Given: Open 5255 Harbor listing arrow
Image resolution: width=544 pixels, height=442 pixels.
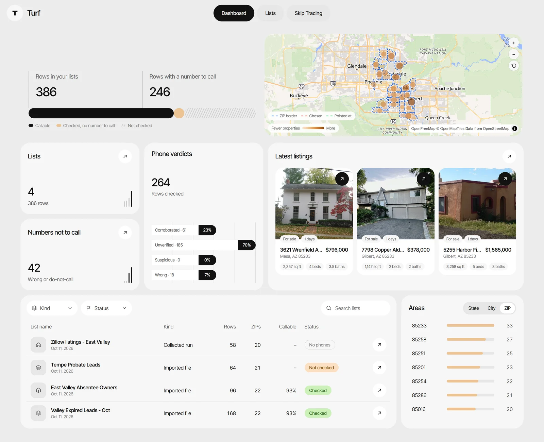Looking at the screenshot, I should [505, 179].
